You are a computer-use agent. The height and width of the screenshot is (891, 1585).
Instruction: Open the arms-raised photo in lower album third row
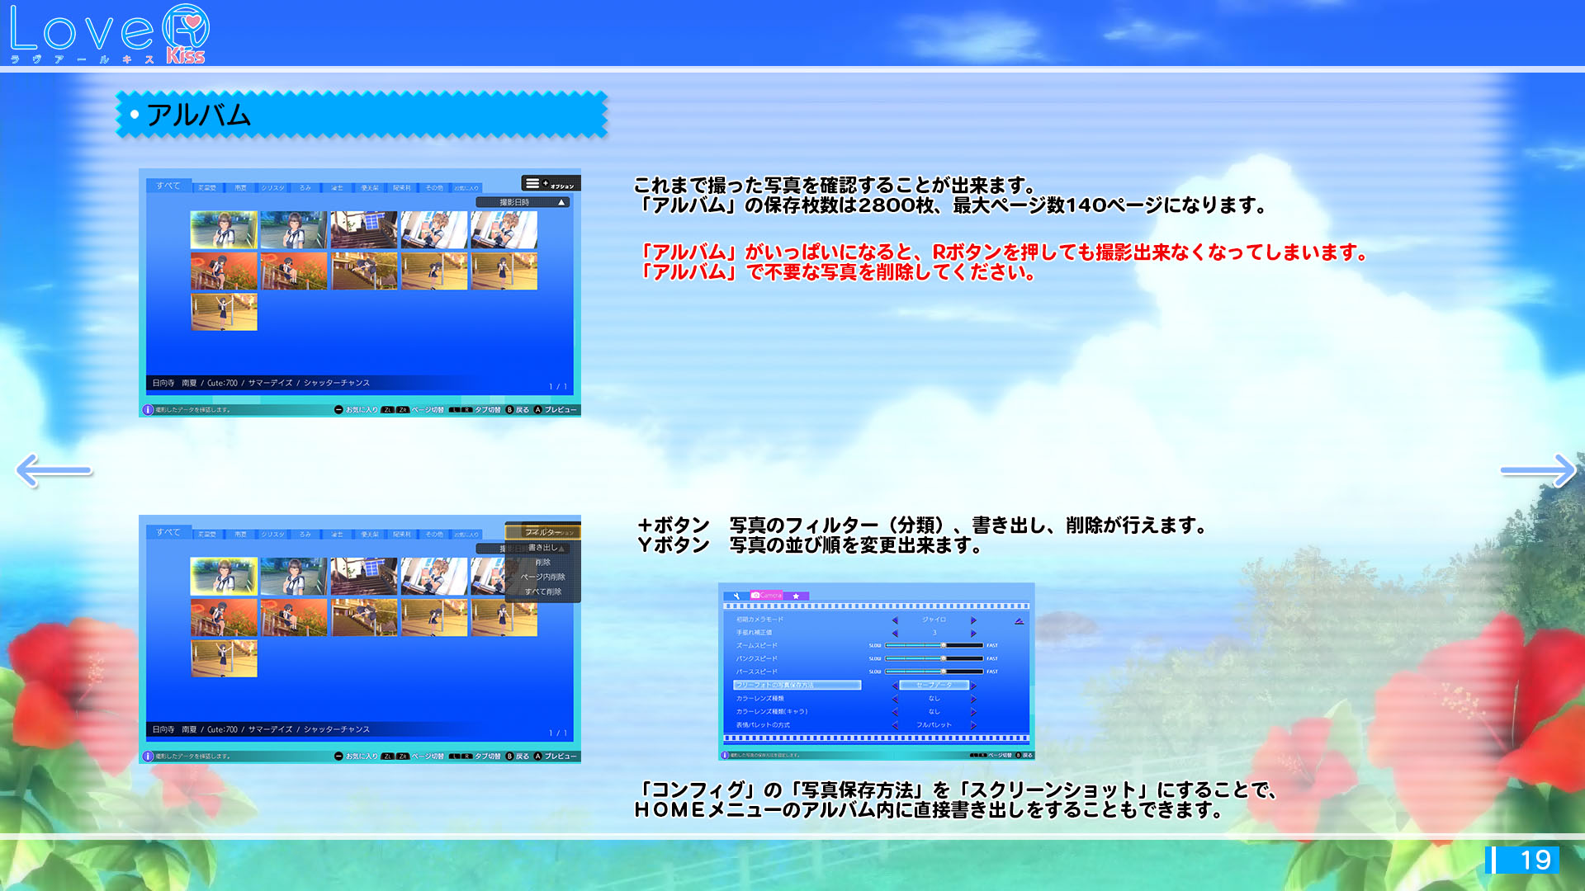tap(224, 659)
